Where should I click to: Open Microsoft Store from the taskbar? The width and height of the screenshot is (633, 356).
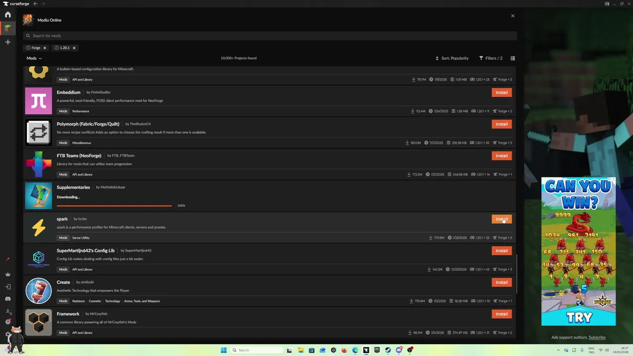[312, 350]
